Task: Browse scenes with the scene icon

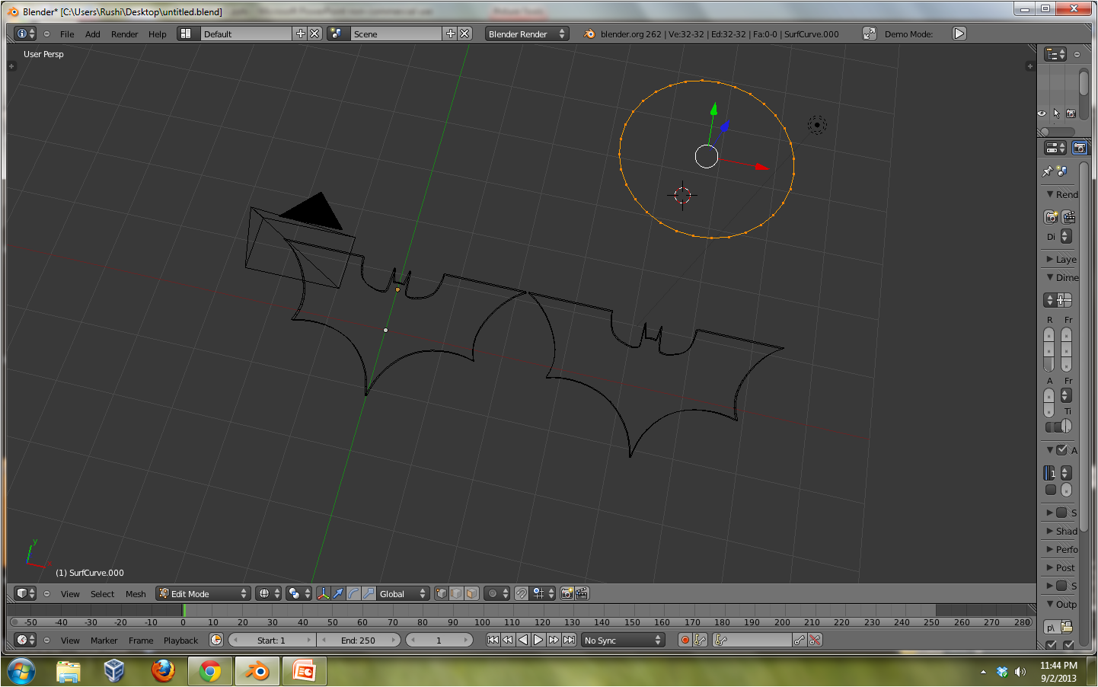Action: point(337,34)
